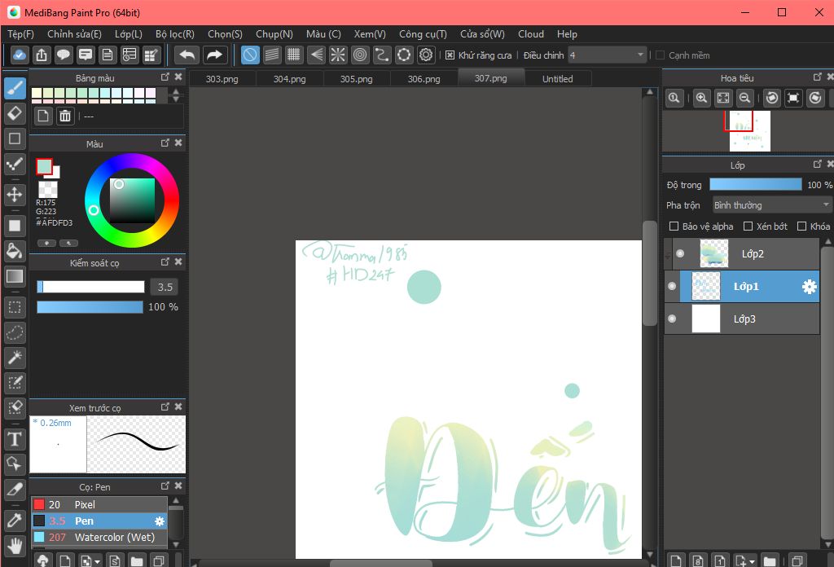Select the Hand tool
This screenshot has width=834, height=567.
coord(15,546)
